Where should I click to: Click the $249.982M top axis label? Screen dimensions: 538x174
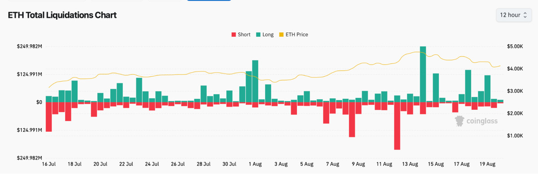point(30,47)
